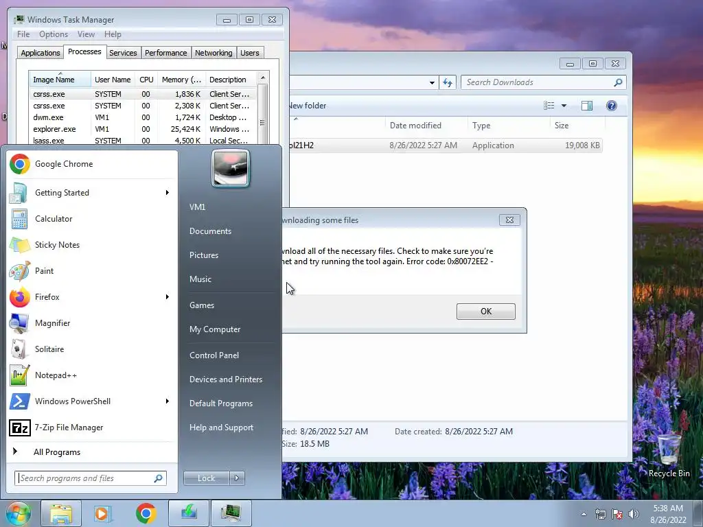This screenshot has height=527, width=703.
Task: Launch Paint from the Start menu
Action: (92, 270)
